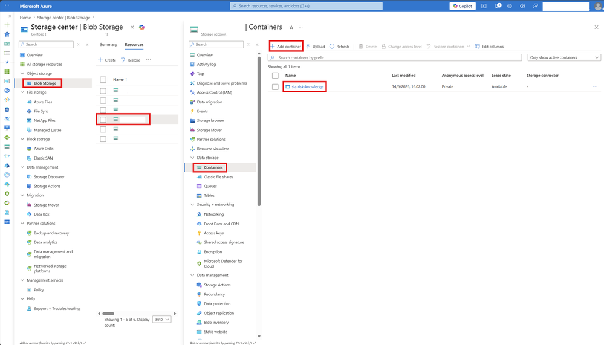Viewport: 604px width, 345px height.
Task: Open portal settings gear
Action: pos(510,6)
